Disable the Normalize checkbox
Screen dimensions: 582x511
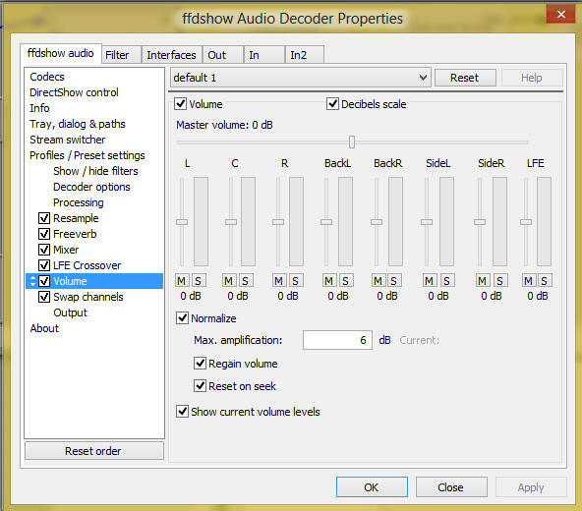pos(182,318)
